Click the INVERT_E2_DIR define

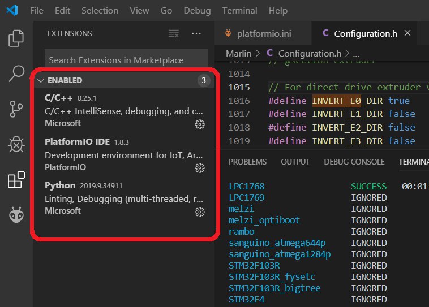[x=347, y=127]
